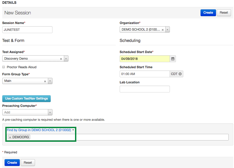Click the clock icon beside CDT
Screen dimensions: 234x168
(x=180, y=74)
